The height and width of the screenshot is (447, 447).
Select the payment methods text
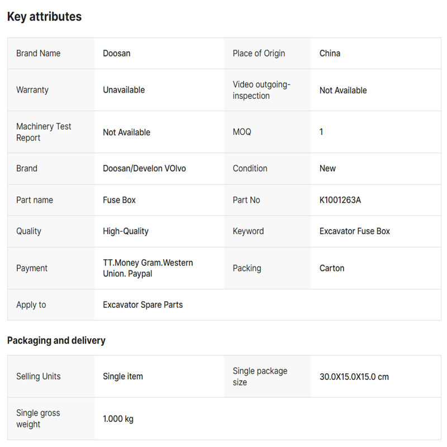point(148,268)
